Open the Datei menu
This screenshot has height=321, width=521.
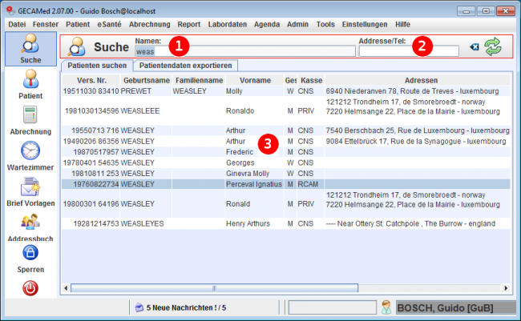[x=17, y=25]
